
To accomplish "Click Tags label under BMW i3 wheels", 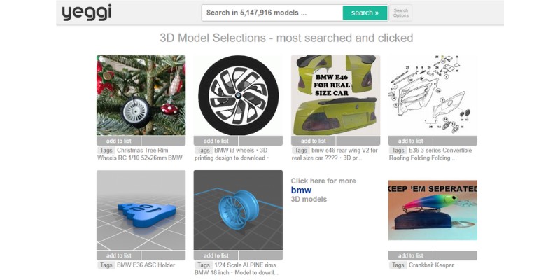I will (204, 150).
